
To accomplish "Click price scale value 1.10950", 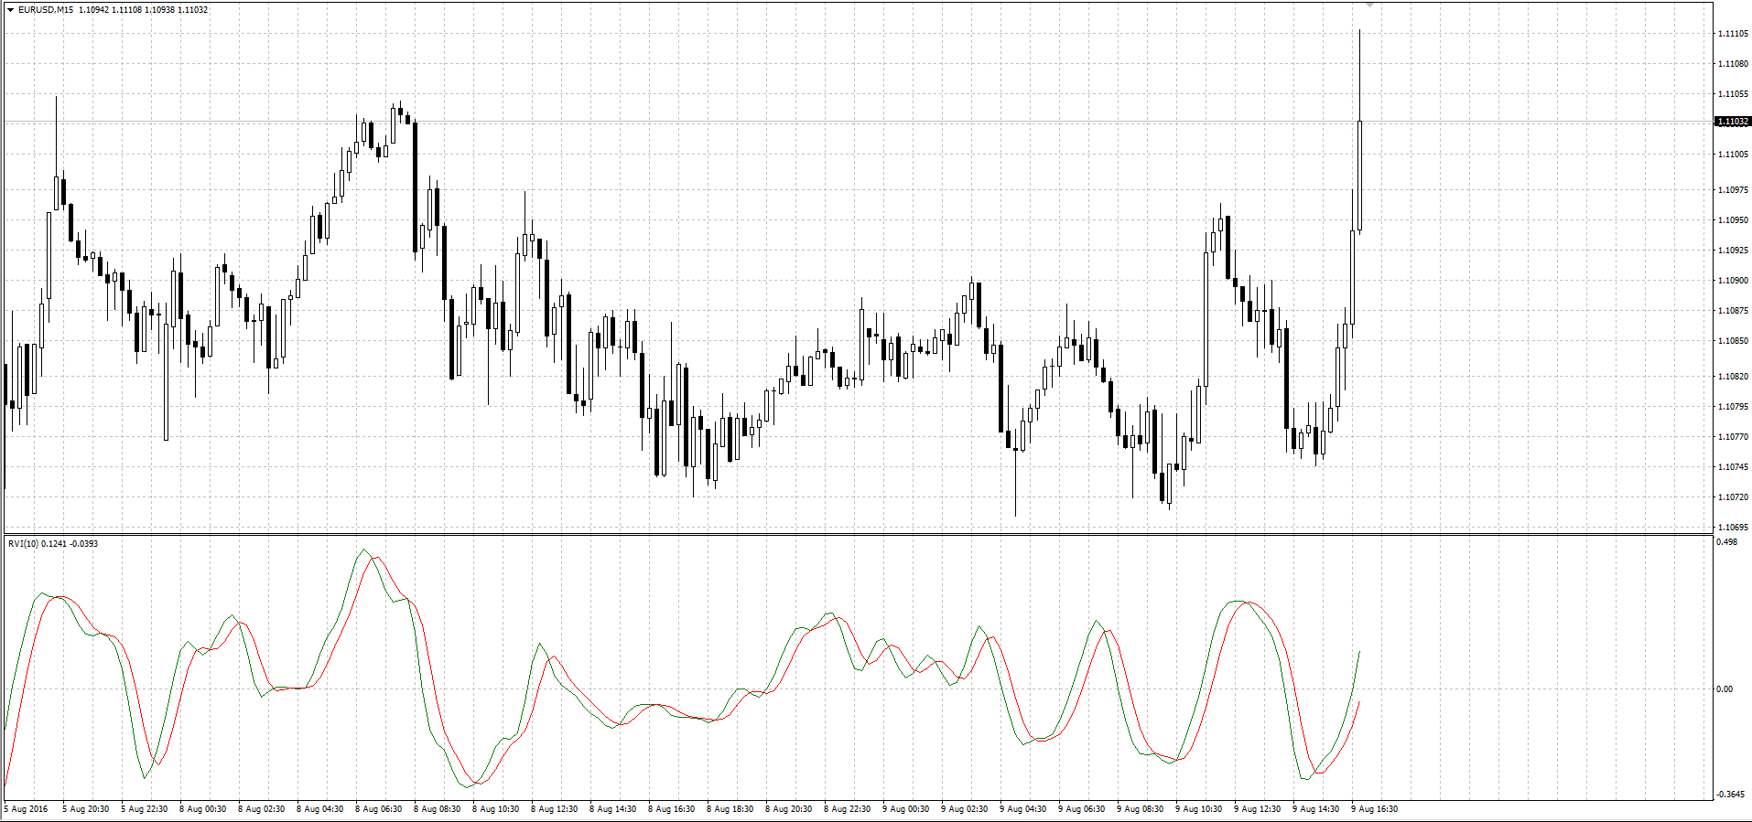I will tap(1733, 220).
